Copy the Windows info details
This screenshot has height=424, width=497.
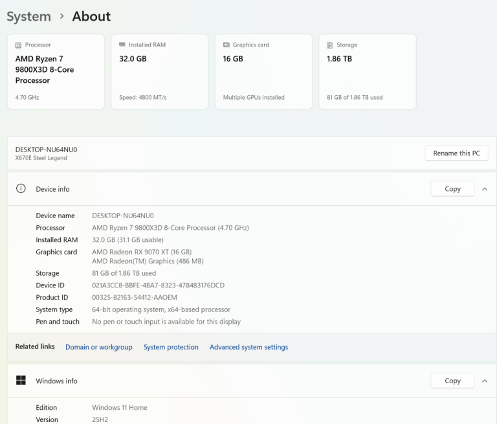tap(452, 381)
